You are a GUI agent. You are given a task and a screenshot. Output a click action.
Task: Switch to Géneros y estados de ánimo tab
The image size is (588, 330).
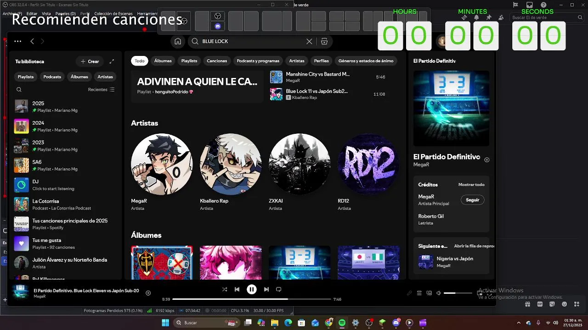point(366,61)
